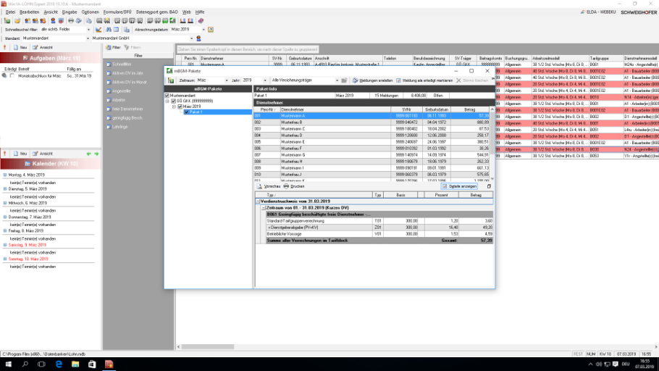The width and height of the screenshot is (659, 371).
Task: Click the green arrow forward in Kalender panel
Action: point(96,154)
